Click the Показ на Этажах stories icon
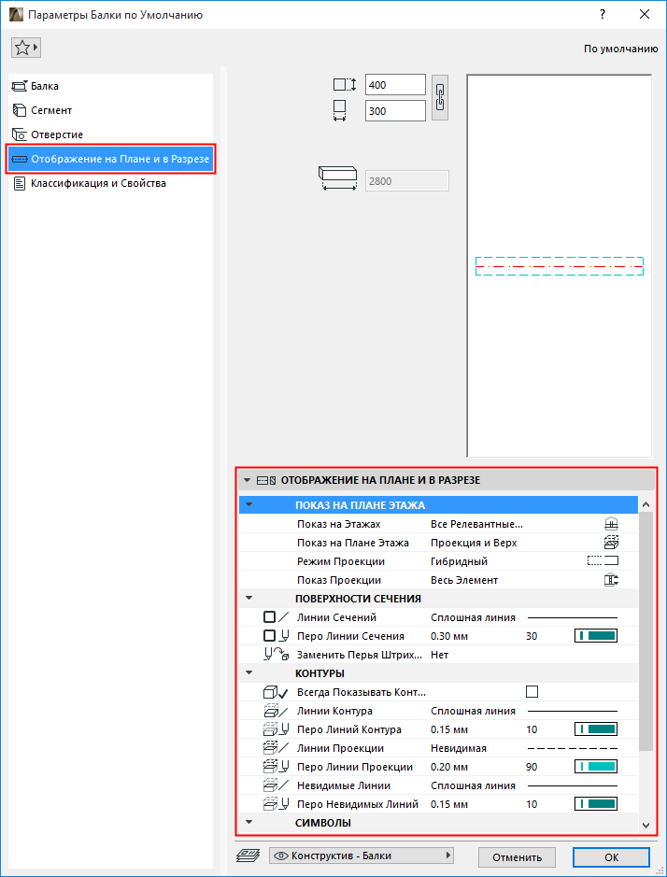 click(x=611, y=524)
